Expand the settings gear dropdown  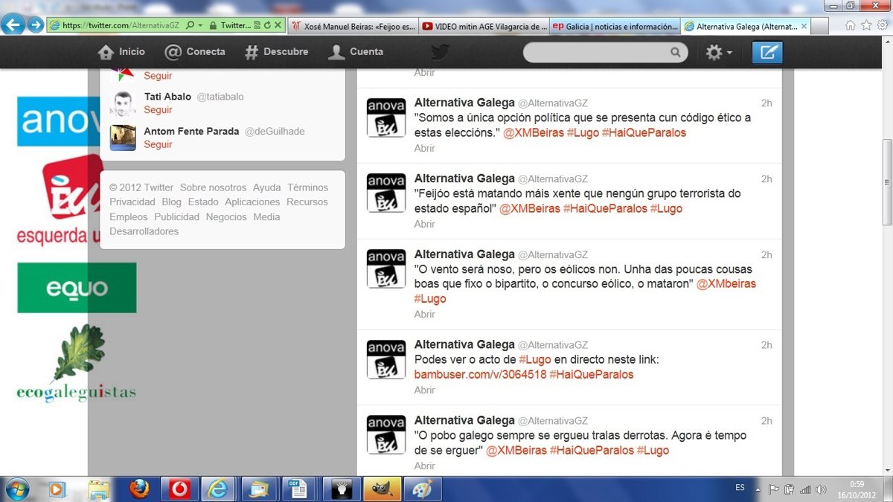pyautogui.click(x=719, y=52)
